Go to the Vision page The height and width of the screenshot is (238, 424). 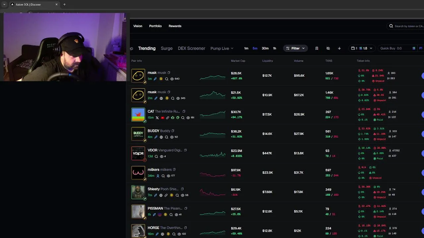(138, 26)
